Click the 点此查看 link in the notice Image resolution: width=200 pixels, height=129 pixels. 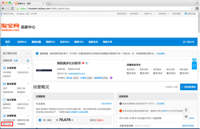click(160, 53)
